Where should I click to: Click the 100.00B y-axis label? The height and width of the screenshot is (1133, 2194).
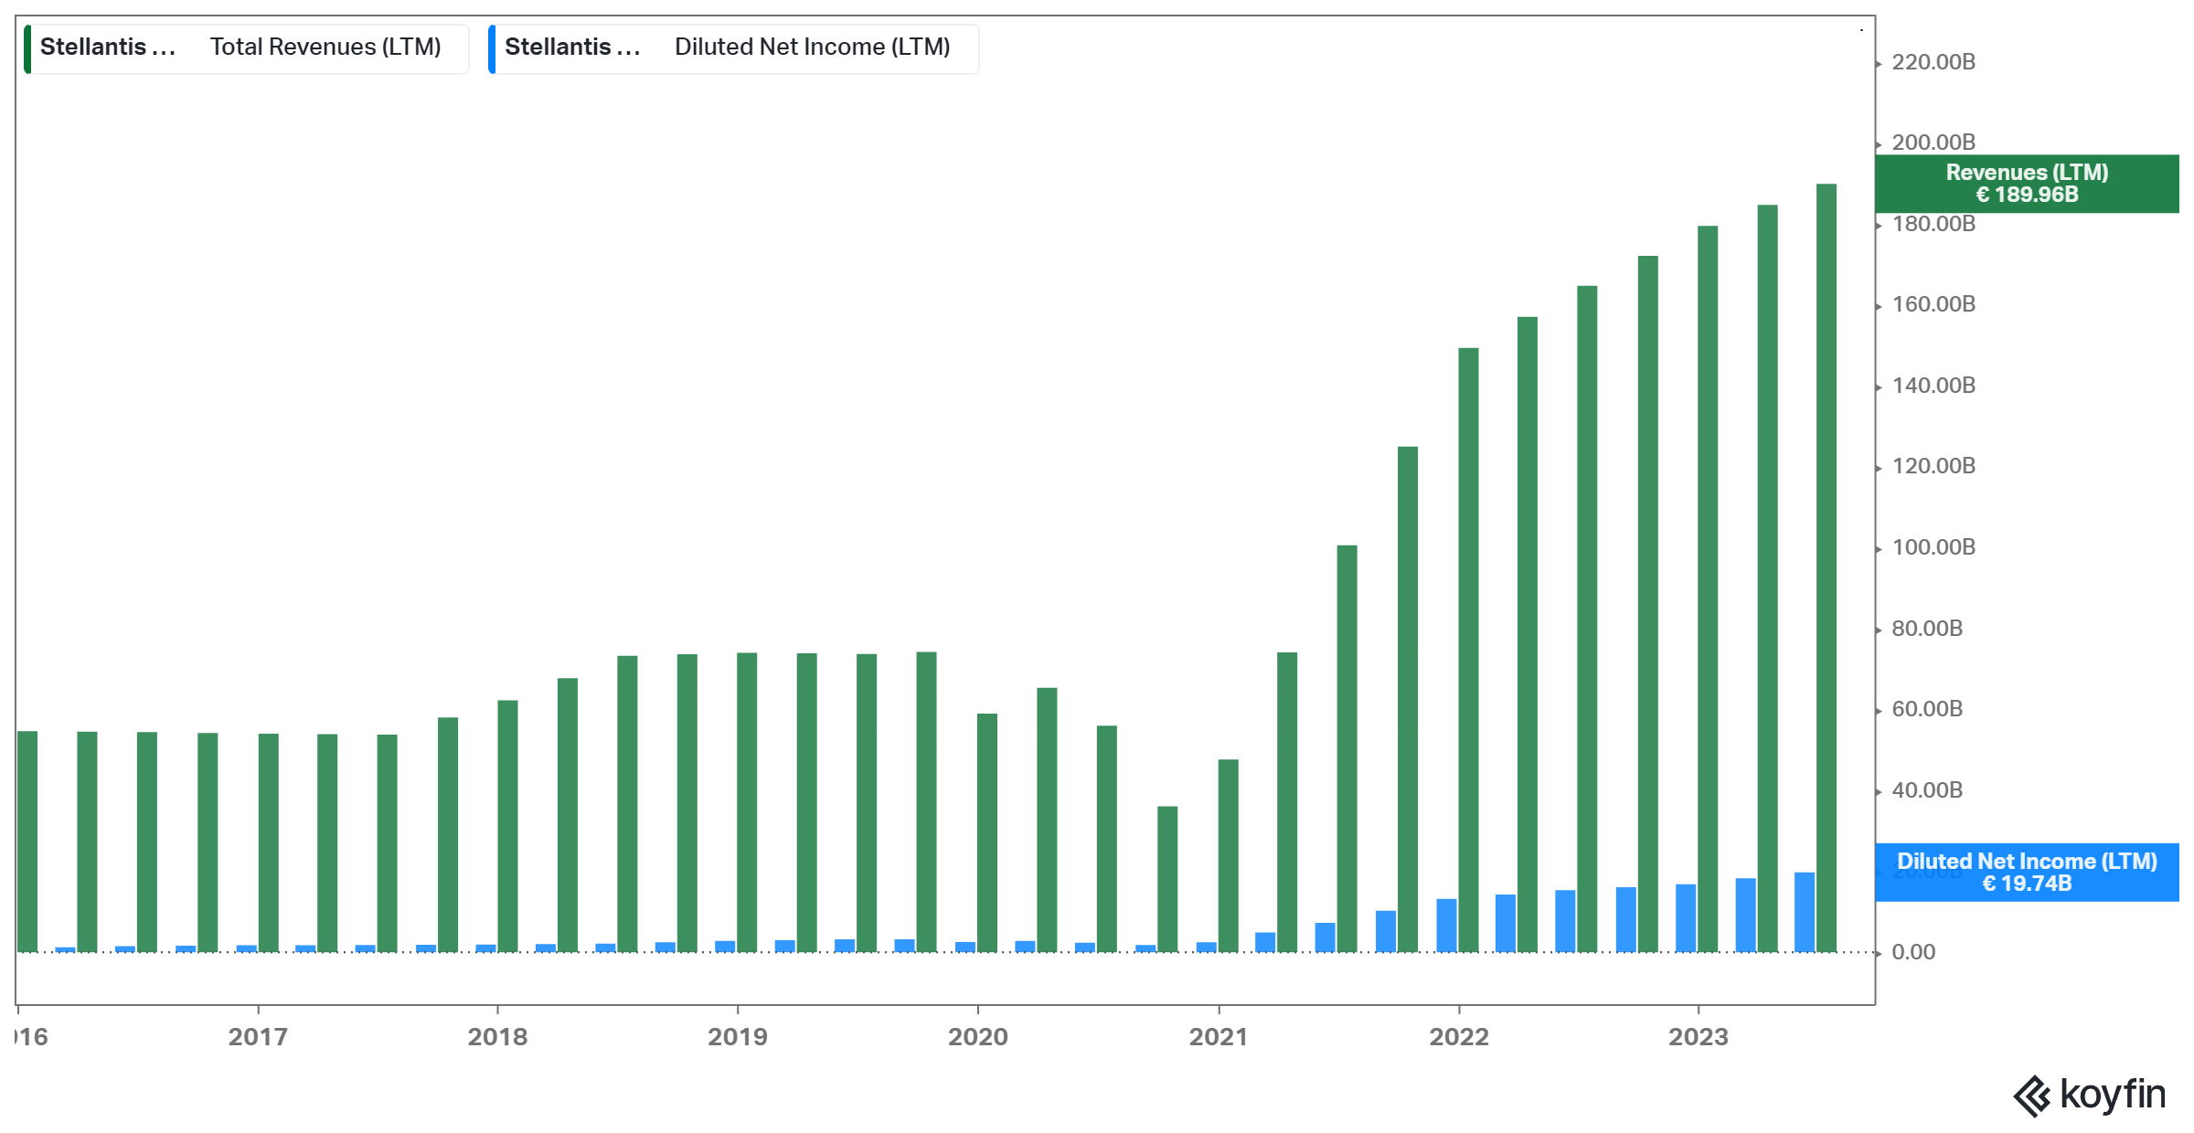1933,547
